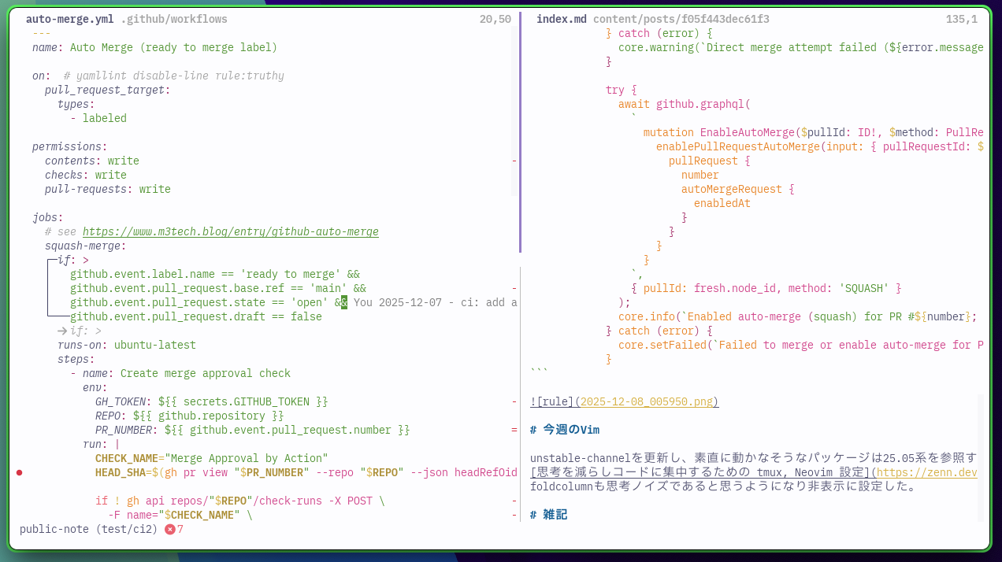Viewport: 1002px width, 562px height.
Task: Open the m3tech.blog github-auto-merge link
Action: [x=231, y=231]
